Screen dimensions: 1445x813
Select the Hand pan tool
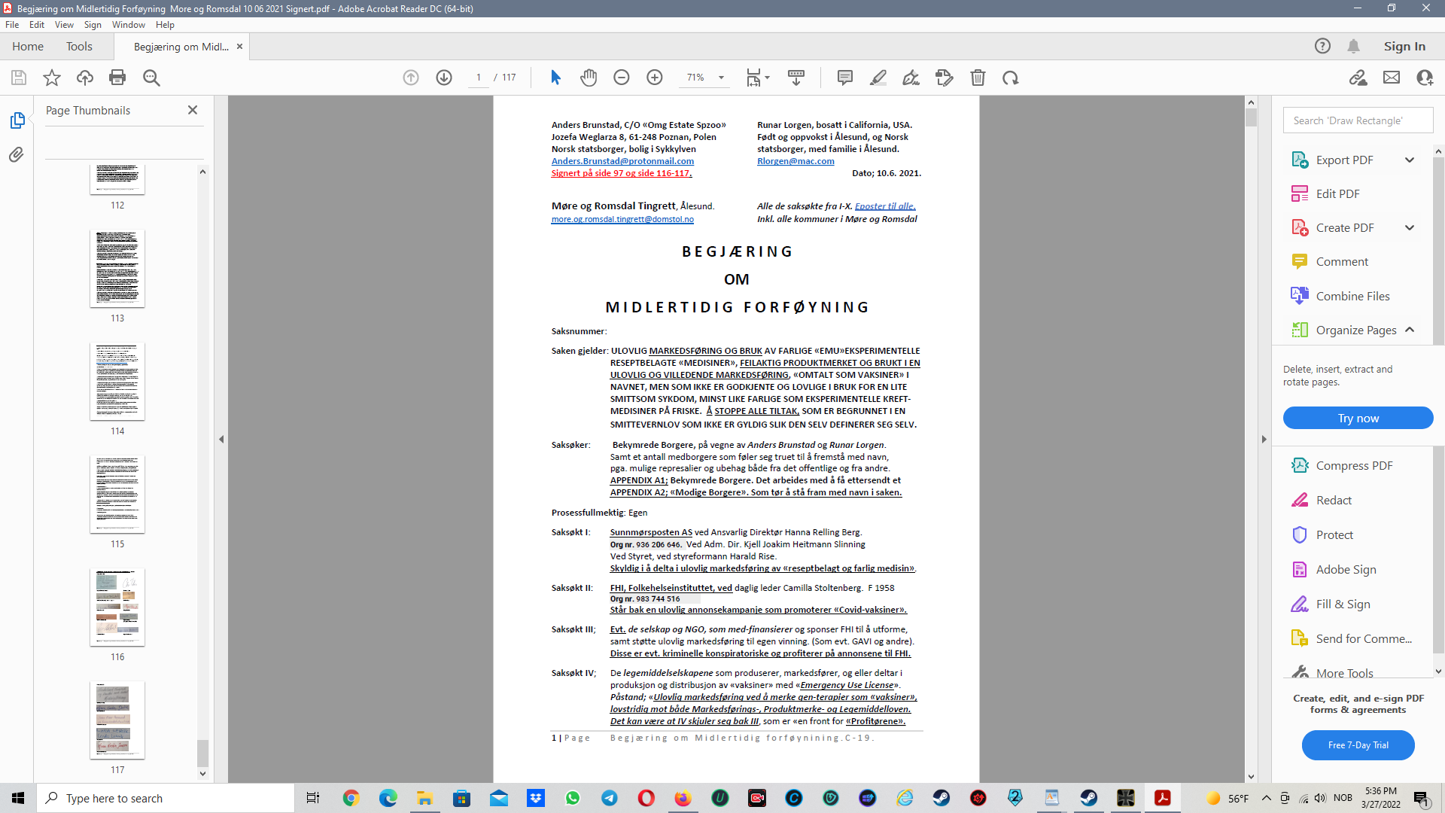(x=589, y=78)
